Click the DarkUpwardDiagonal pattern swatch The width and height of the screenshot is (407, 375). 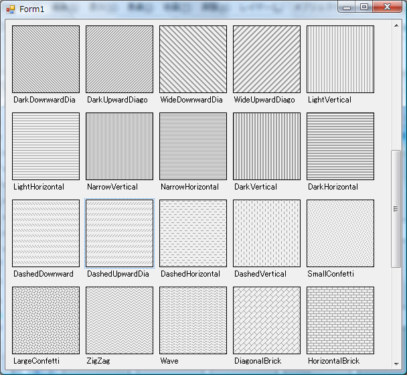[x=119, y=59]
